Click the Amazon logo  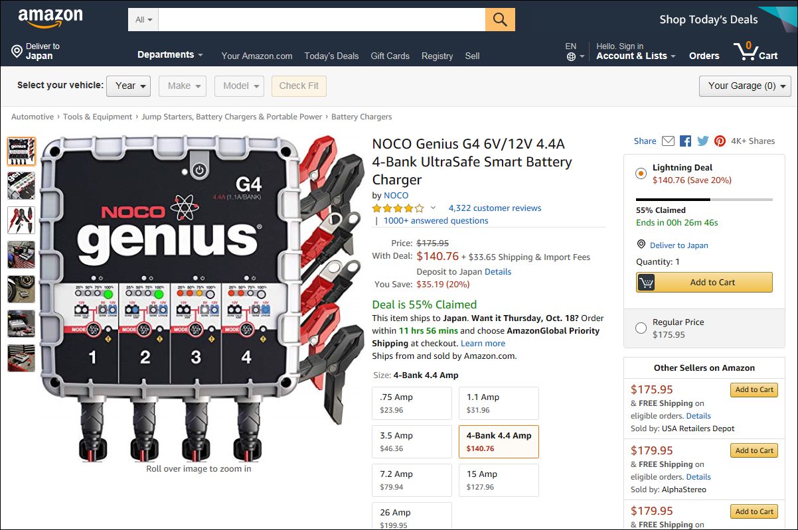(50, 19)
